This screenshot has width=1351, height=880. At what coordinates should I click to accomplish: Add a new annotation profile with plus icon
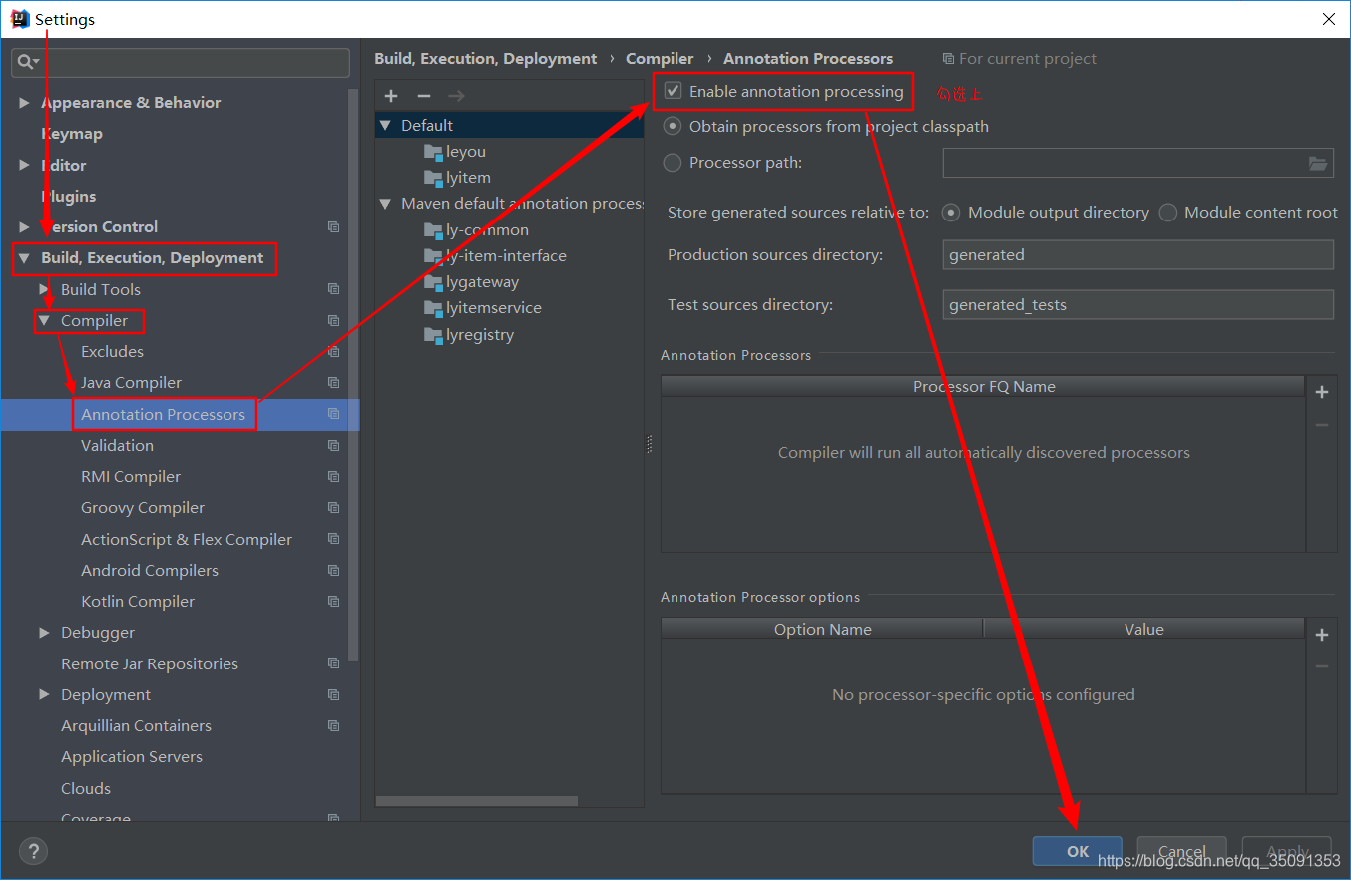391,96
